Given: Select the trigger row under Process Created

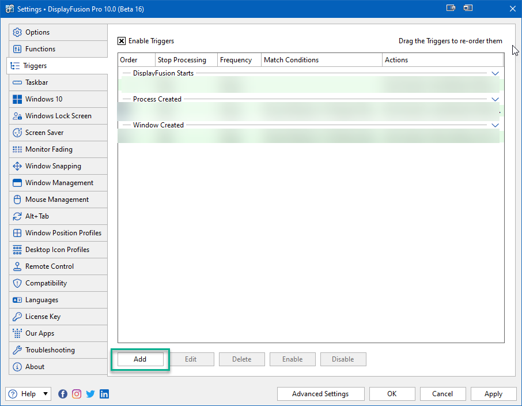Looking at the screenshot, I should [x=311, y=111].
